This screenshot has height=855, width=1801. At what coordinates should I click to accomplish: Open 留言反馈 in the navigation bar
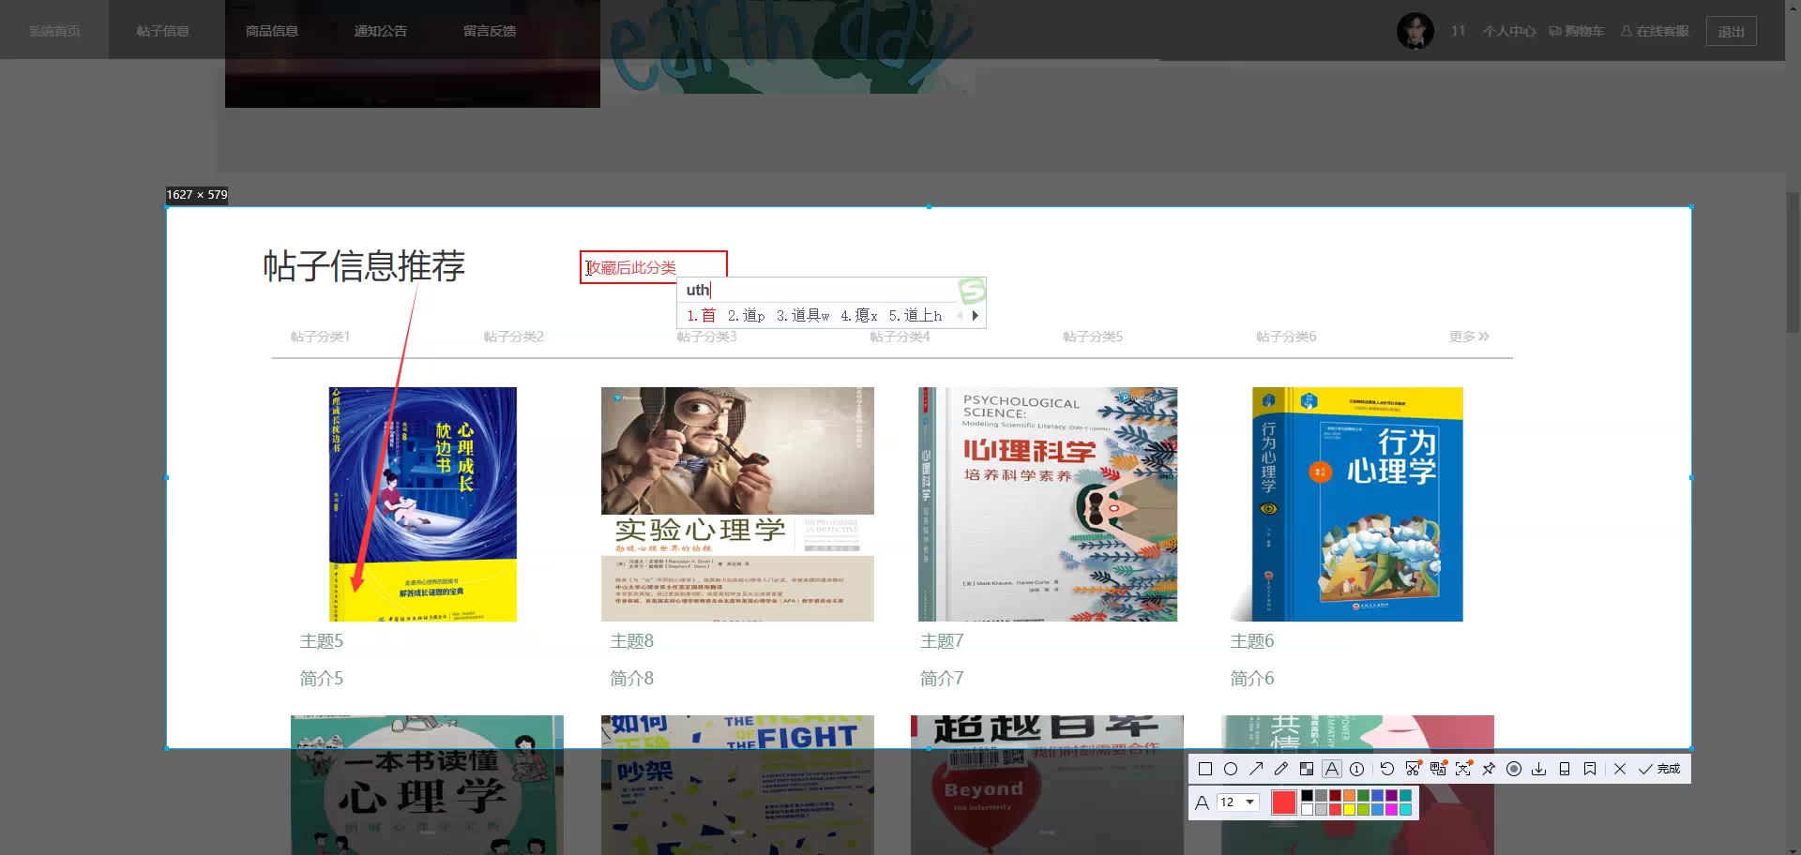(490, 31)
